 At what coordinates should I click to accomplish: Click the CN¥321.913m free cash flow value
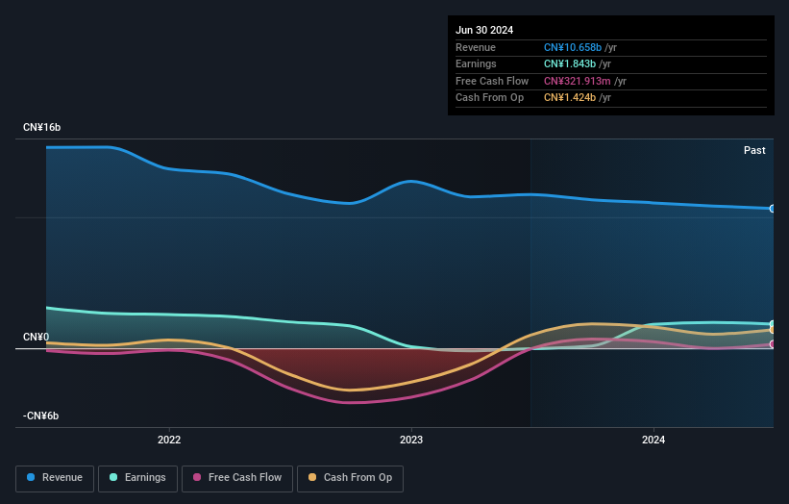[x=578, y=81]
